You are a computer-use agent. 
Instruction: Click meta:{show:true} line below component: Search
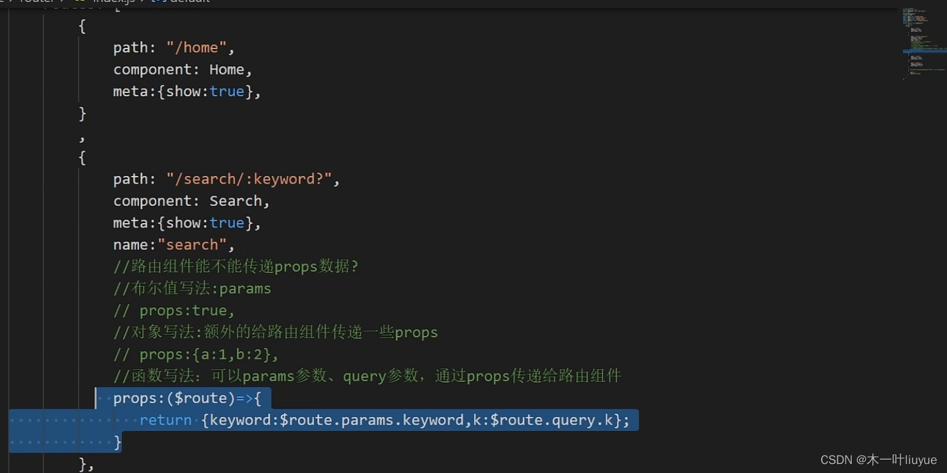pos(188,222)
